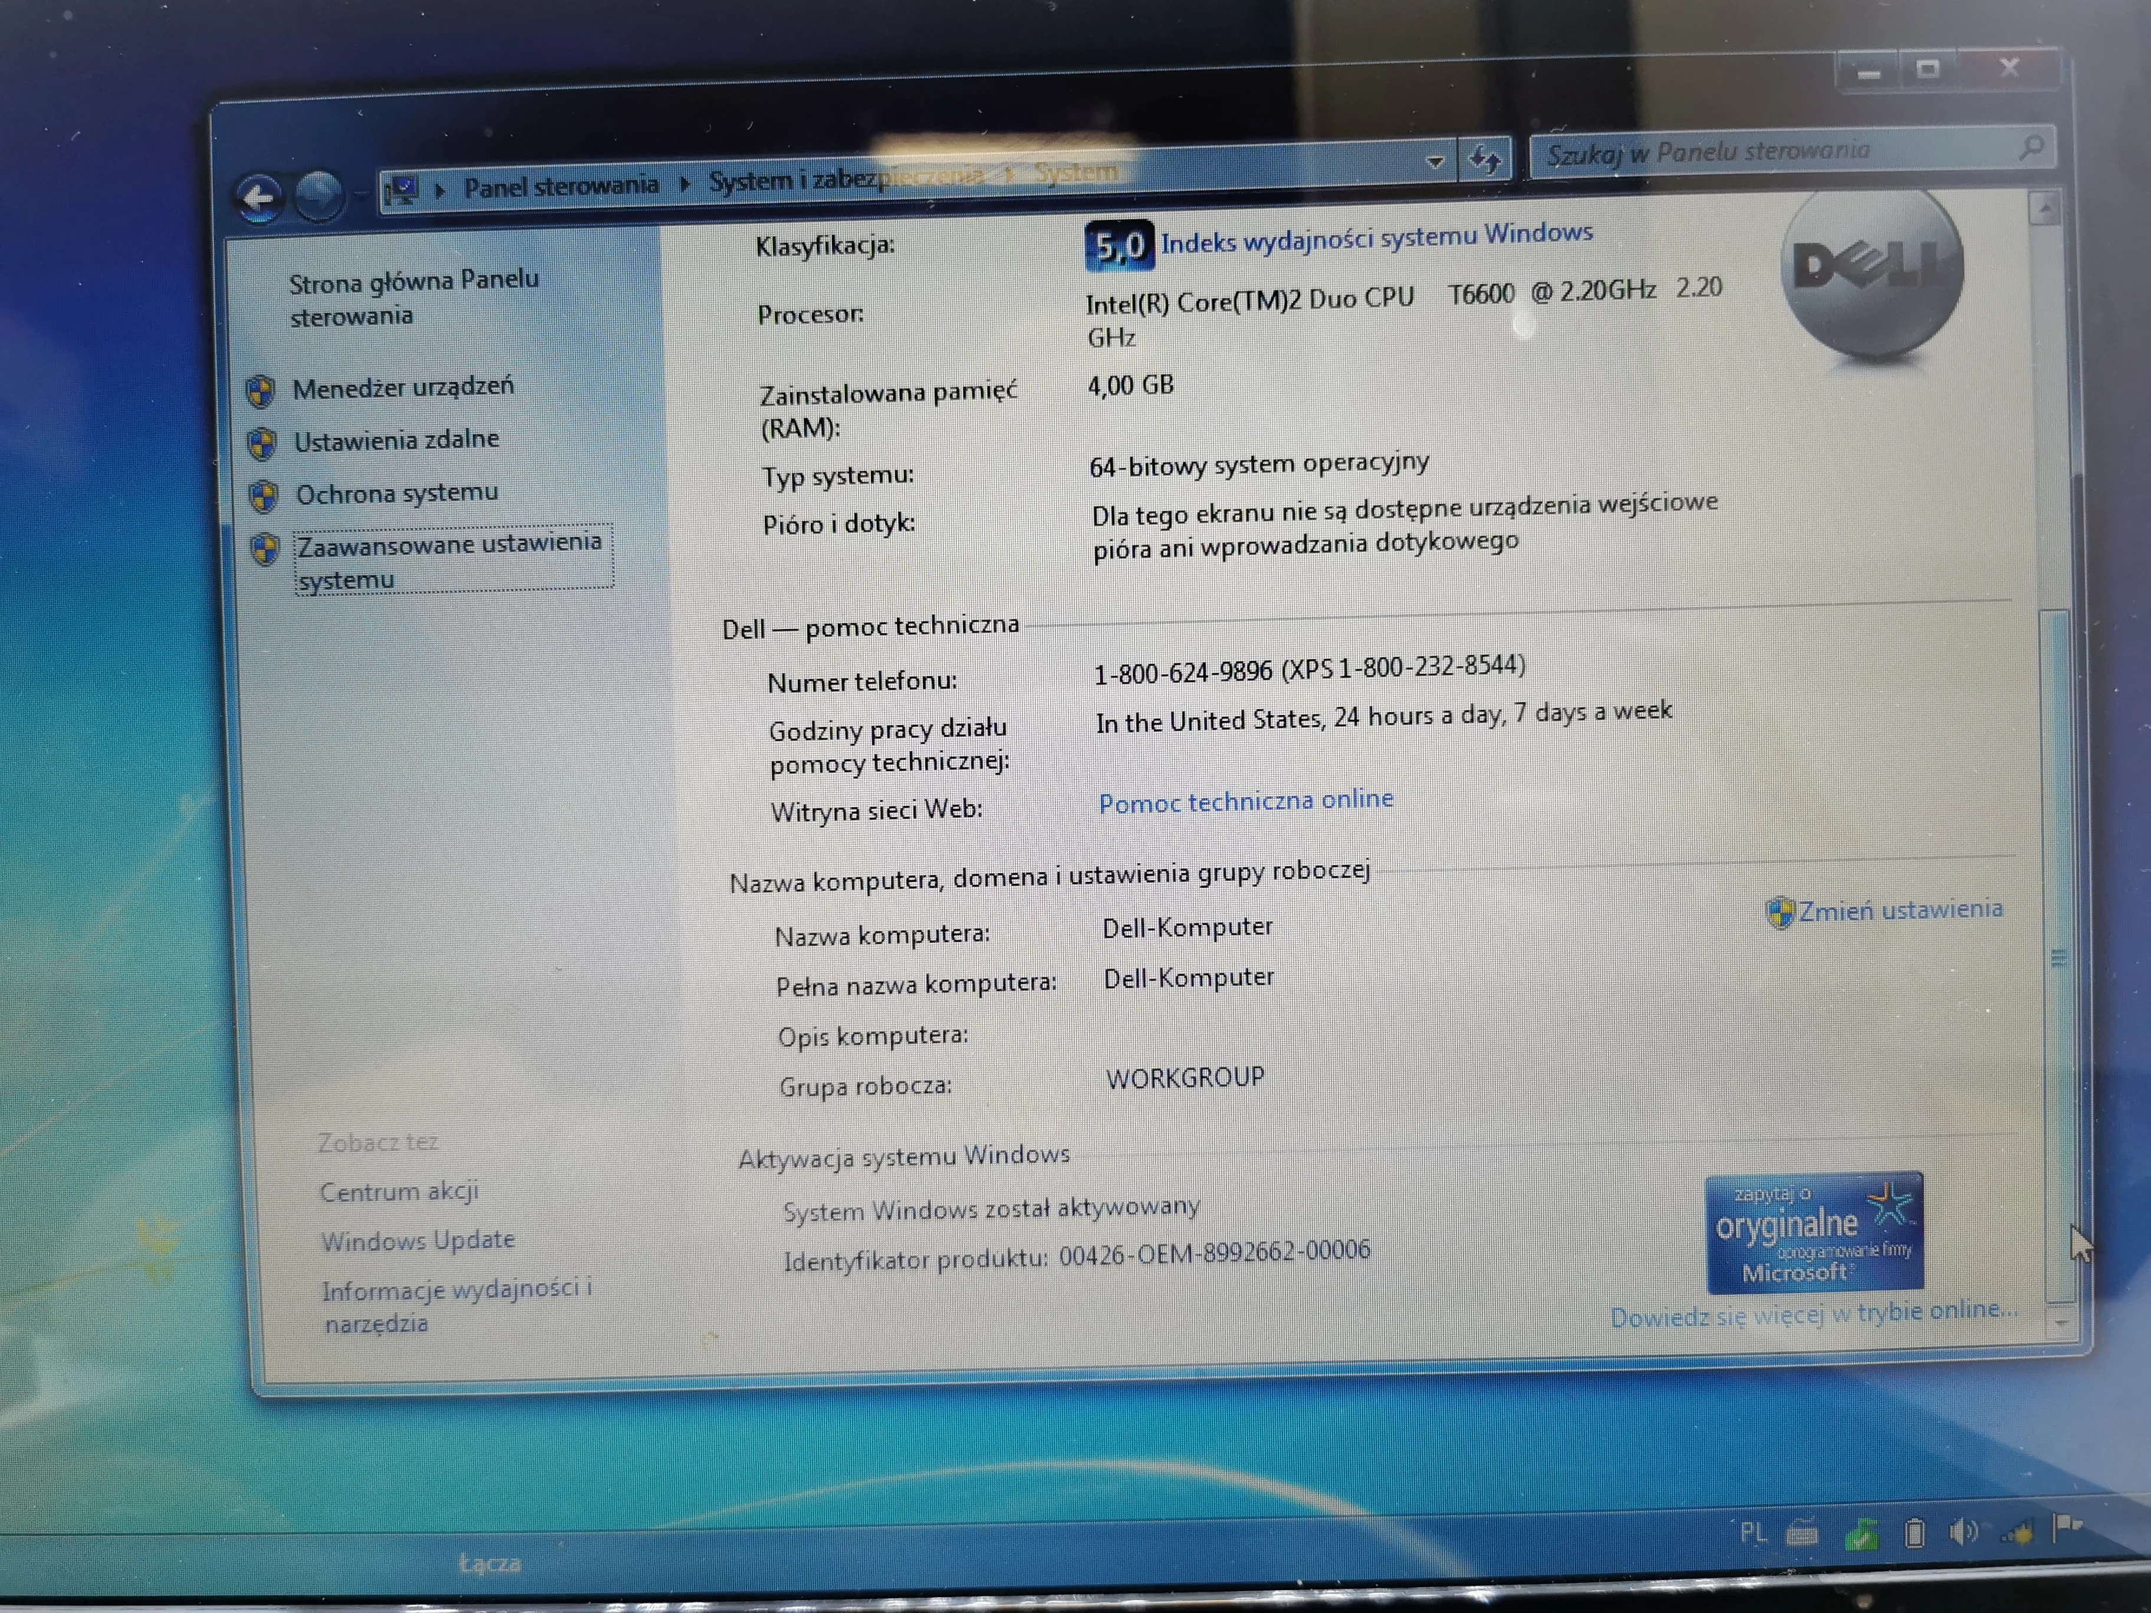2151x1613 pixels.
Task: Open Centrum akcji link
Action: pyautogui.click(x=399, y=1191)
